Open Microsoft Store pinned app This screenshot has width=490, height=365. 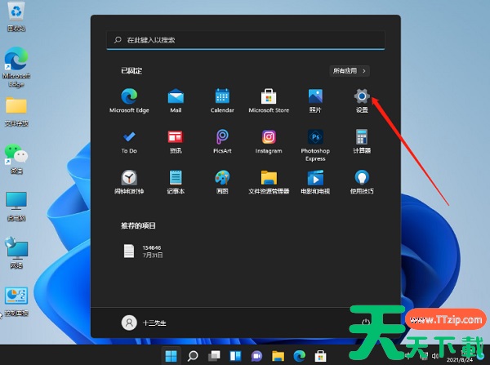tap(269, 100)
